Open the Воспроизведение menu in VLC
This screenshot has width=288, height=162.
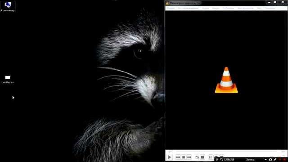[x=188, y=8]
